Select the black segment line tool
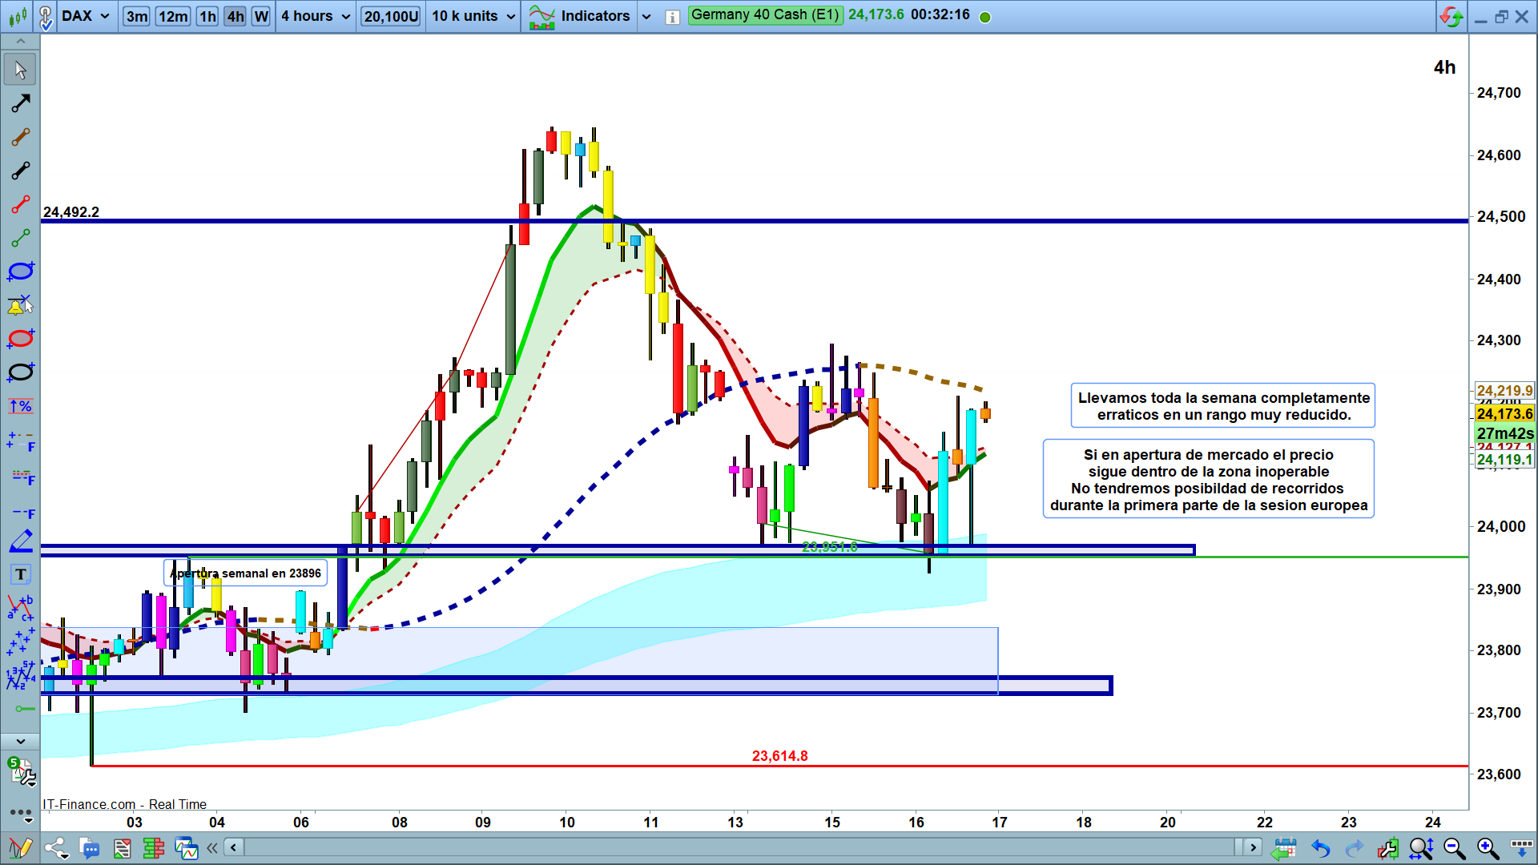The height and width of the screenshot is (865, 1538). [20, 171]
